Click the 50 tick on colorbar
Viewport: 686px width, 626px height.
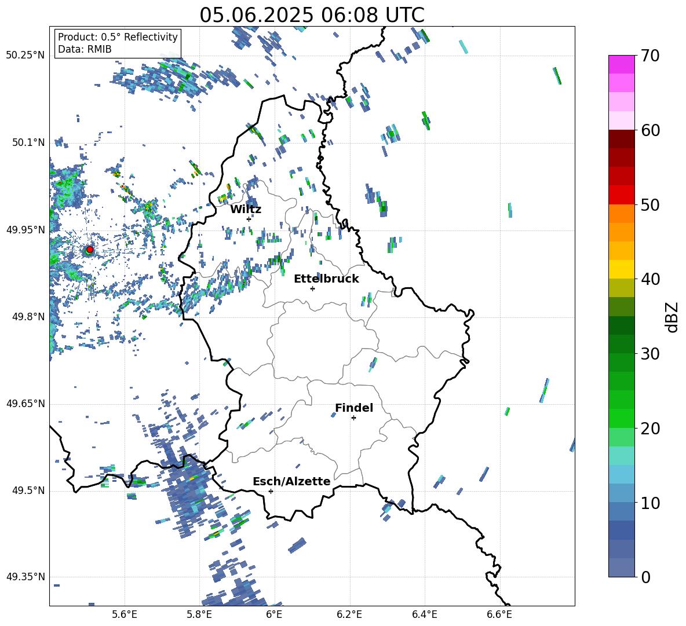tap(650, 204)
